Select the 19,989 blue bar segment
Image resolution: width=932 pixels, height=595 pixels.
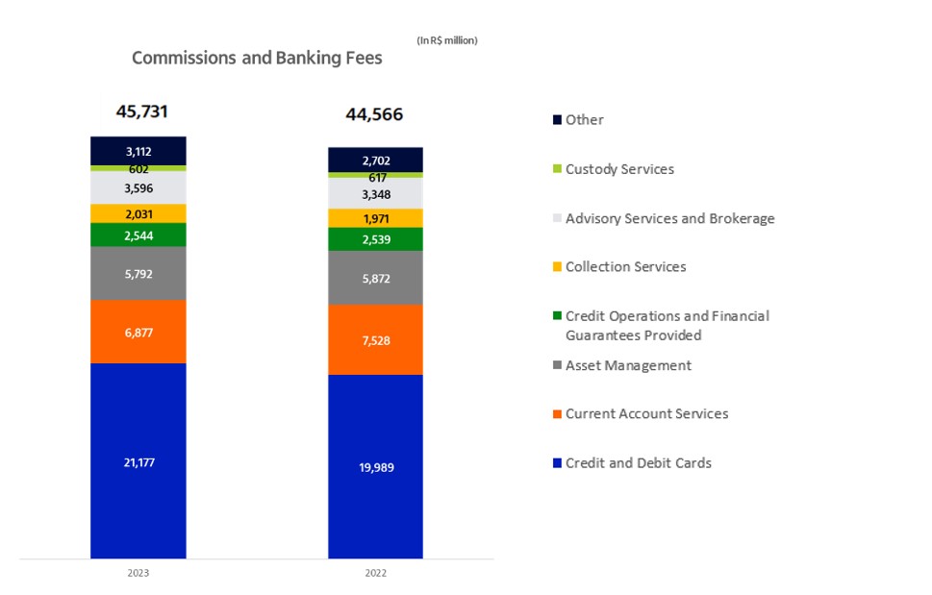375,466
